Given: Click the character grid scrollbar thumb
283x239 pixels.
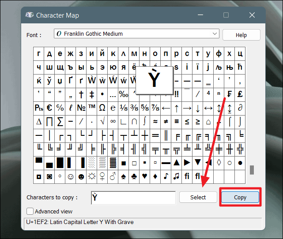Looking at the screenshot, I should pyautogui.click(x=252, y=170).
